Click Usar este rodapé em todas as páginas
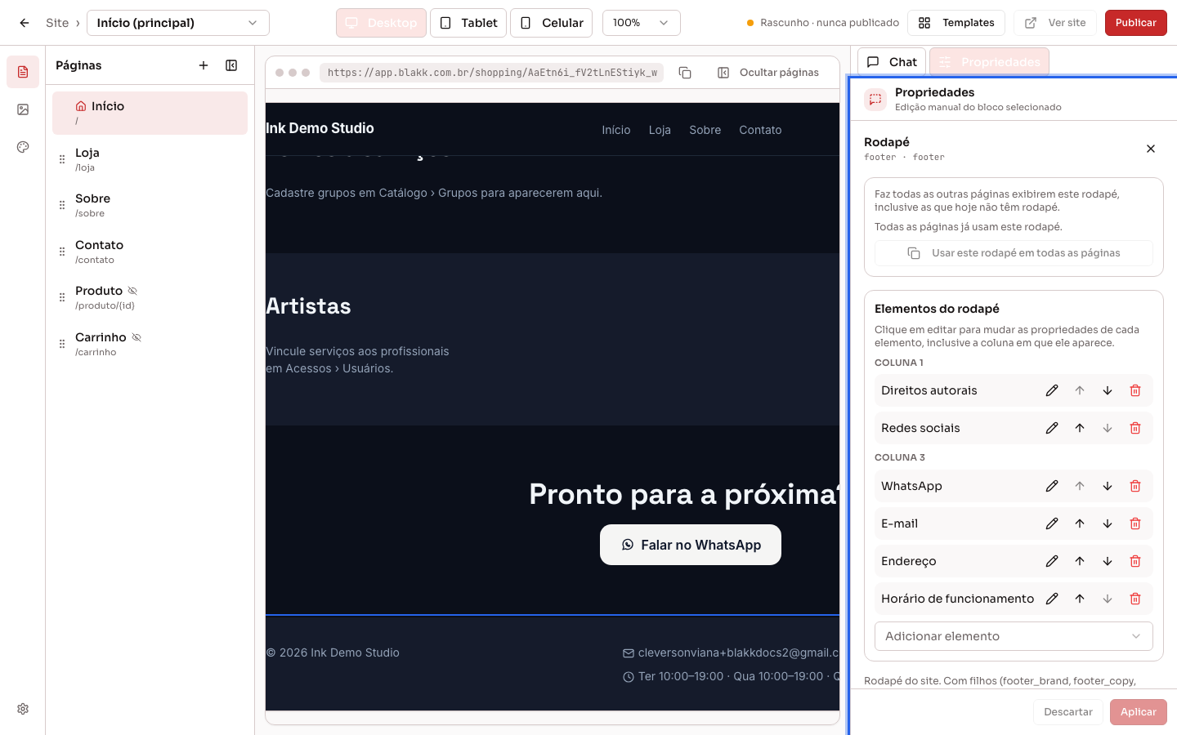1177x735 pixels. 1014,253
